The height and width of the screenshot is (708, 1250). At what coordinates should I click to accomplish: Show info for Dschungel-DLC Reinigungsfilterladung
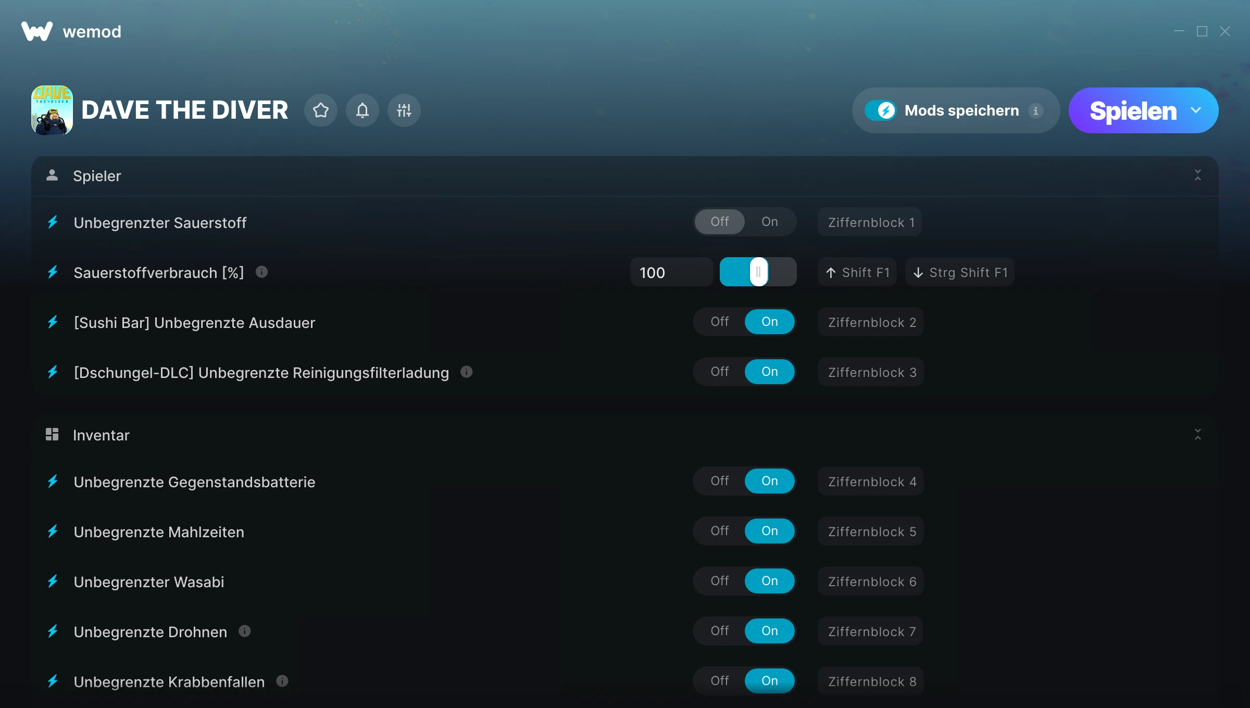tap(467, 372)
